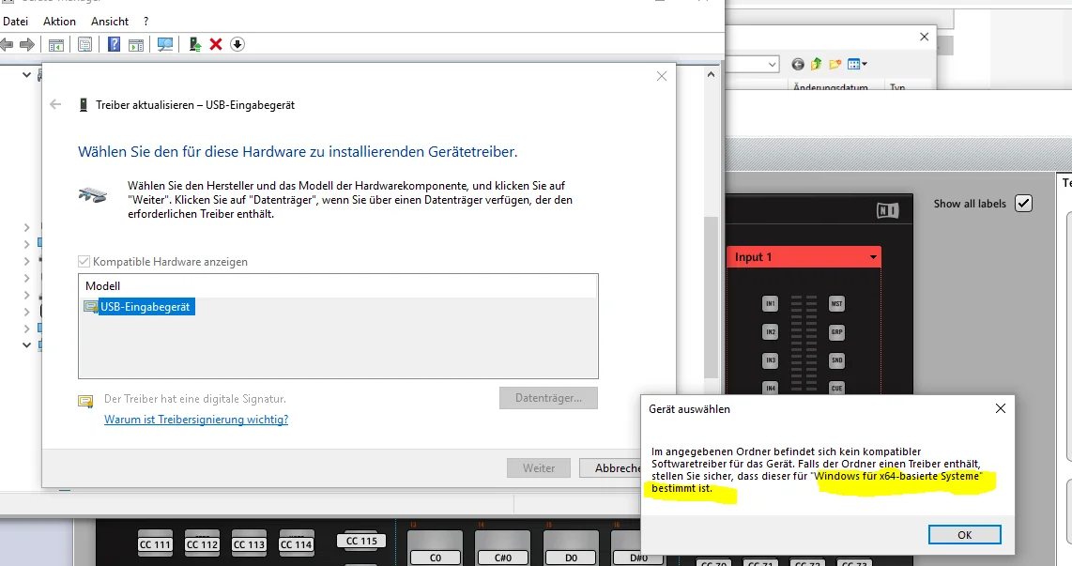This screenshot has width=1072, height=566.
Task: Click the forward arrow in Geräte-Manager toolbar
Action: pyautogui.click(x=27, y=44)
